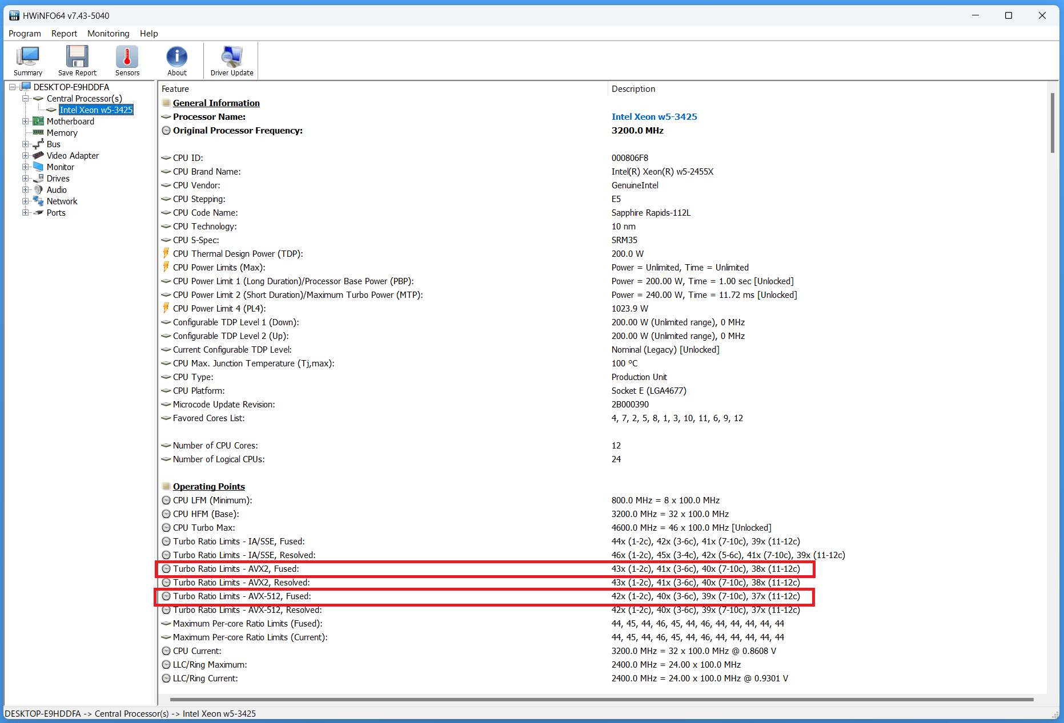The image size is (1064, 723).
Task: Expand the Monitor tree node
Action: pos(25,167)
